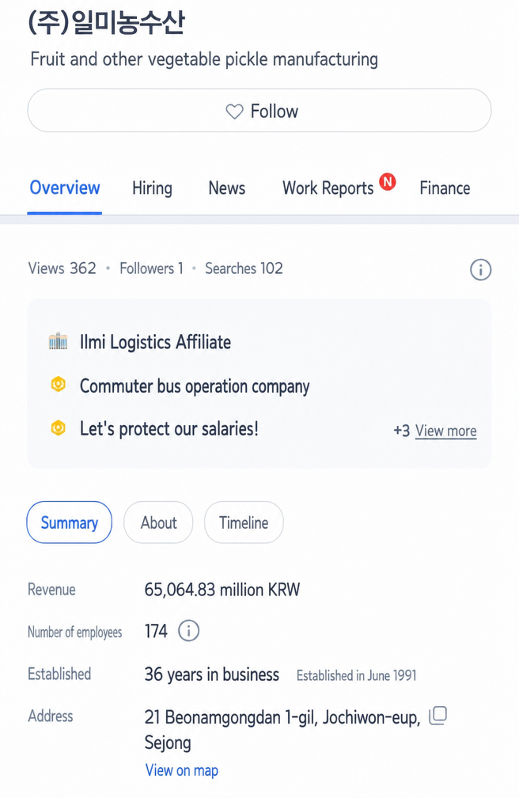This screenshot has height=798, width=519.
Task: Open the News tab
Action: click(227, 188)
